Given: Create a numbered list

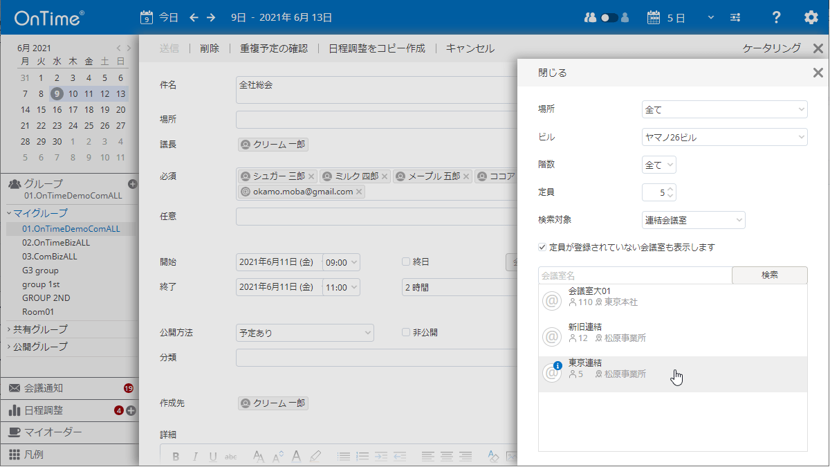Looking at the screenshot, I should [362, 456].
